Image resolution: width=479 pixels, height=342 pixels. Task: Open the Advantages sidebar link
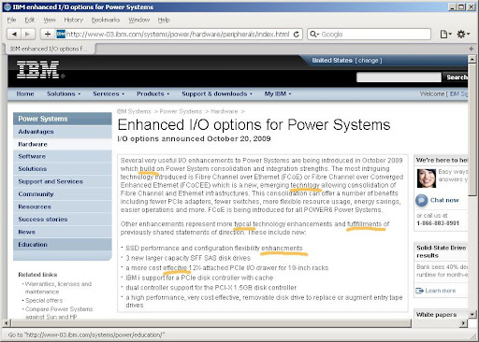(x=62, y=132)
